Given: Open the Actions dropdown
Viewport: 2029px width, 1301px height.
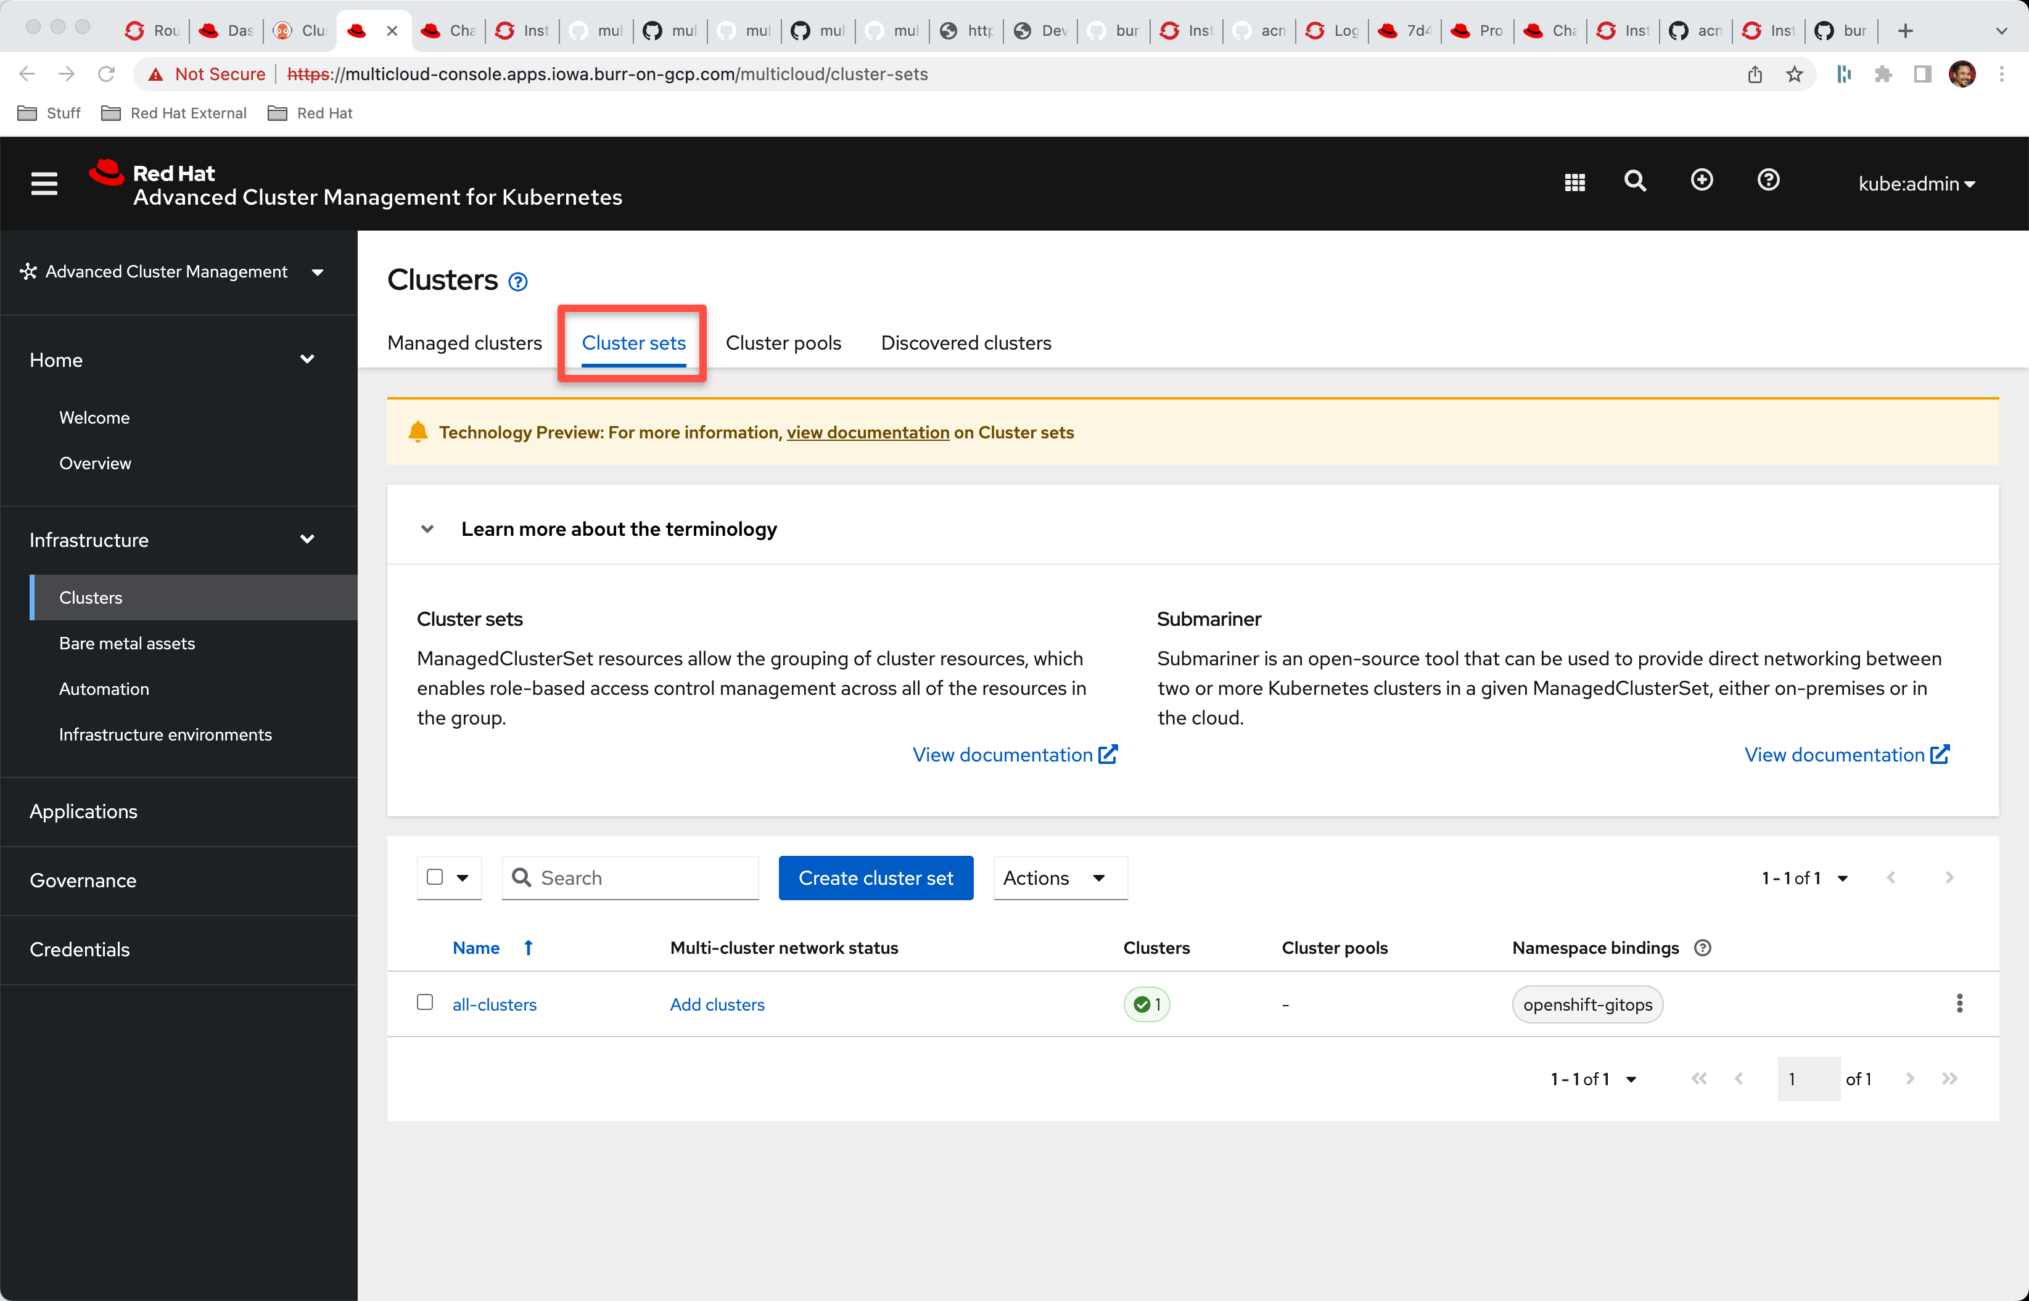Looking at the screenshot, I should tap(1060, 878).
